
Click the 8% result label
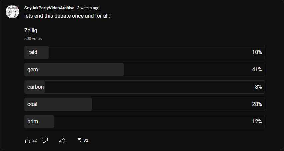pyautogui.click(x=258, y=87)
